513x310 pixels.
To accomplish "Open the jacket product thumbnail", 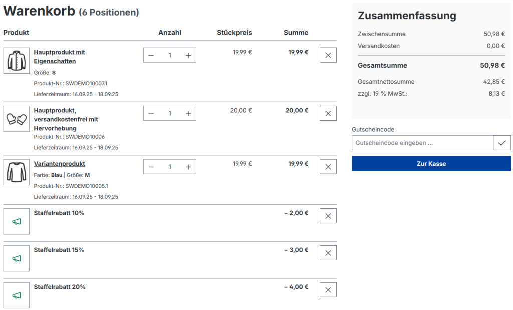I will pos(17,61).
